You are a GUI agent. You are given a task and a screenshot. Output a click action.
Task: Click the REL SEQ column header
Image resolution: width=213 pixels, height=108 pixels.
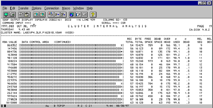coord(200,41)
